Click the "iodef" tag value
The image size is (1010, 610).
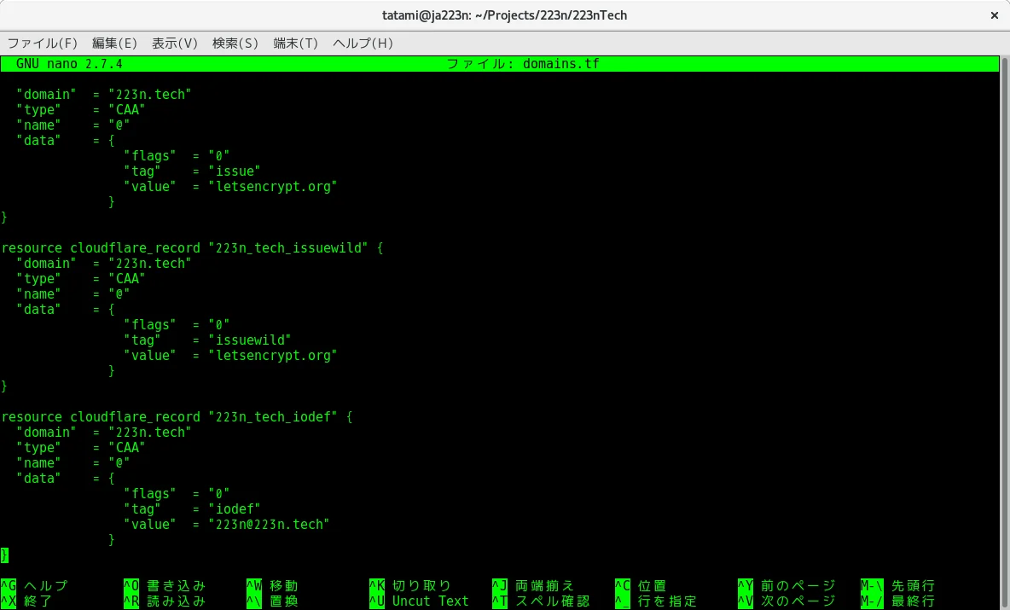pyautogui.click(x=235, y=508)
